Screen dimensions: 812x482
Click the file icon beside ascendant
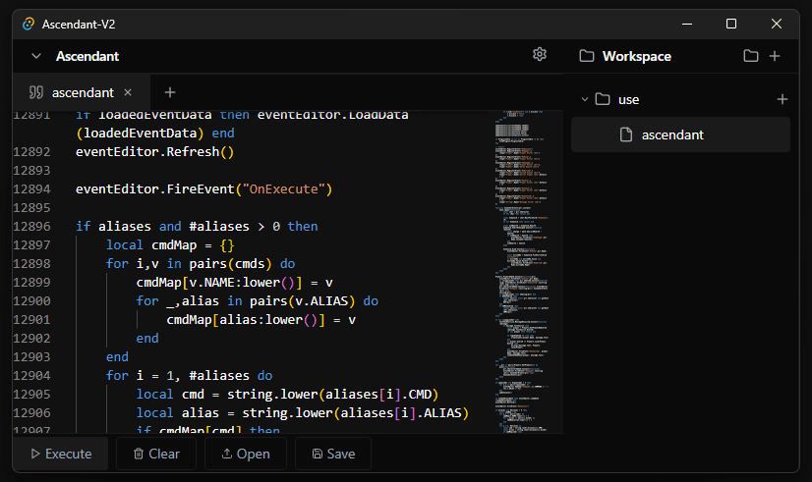[626, 135]
